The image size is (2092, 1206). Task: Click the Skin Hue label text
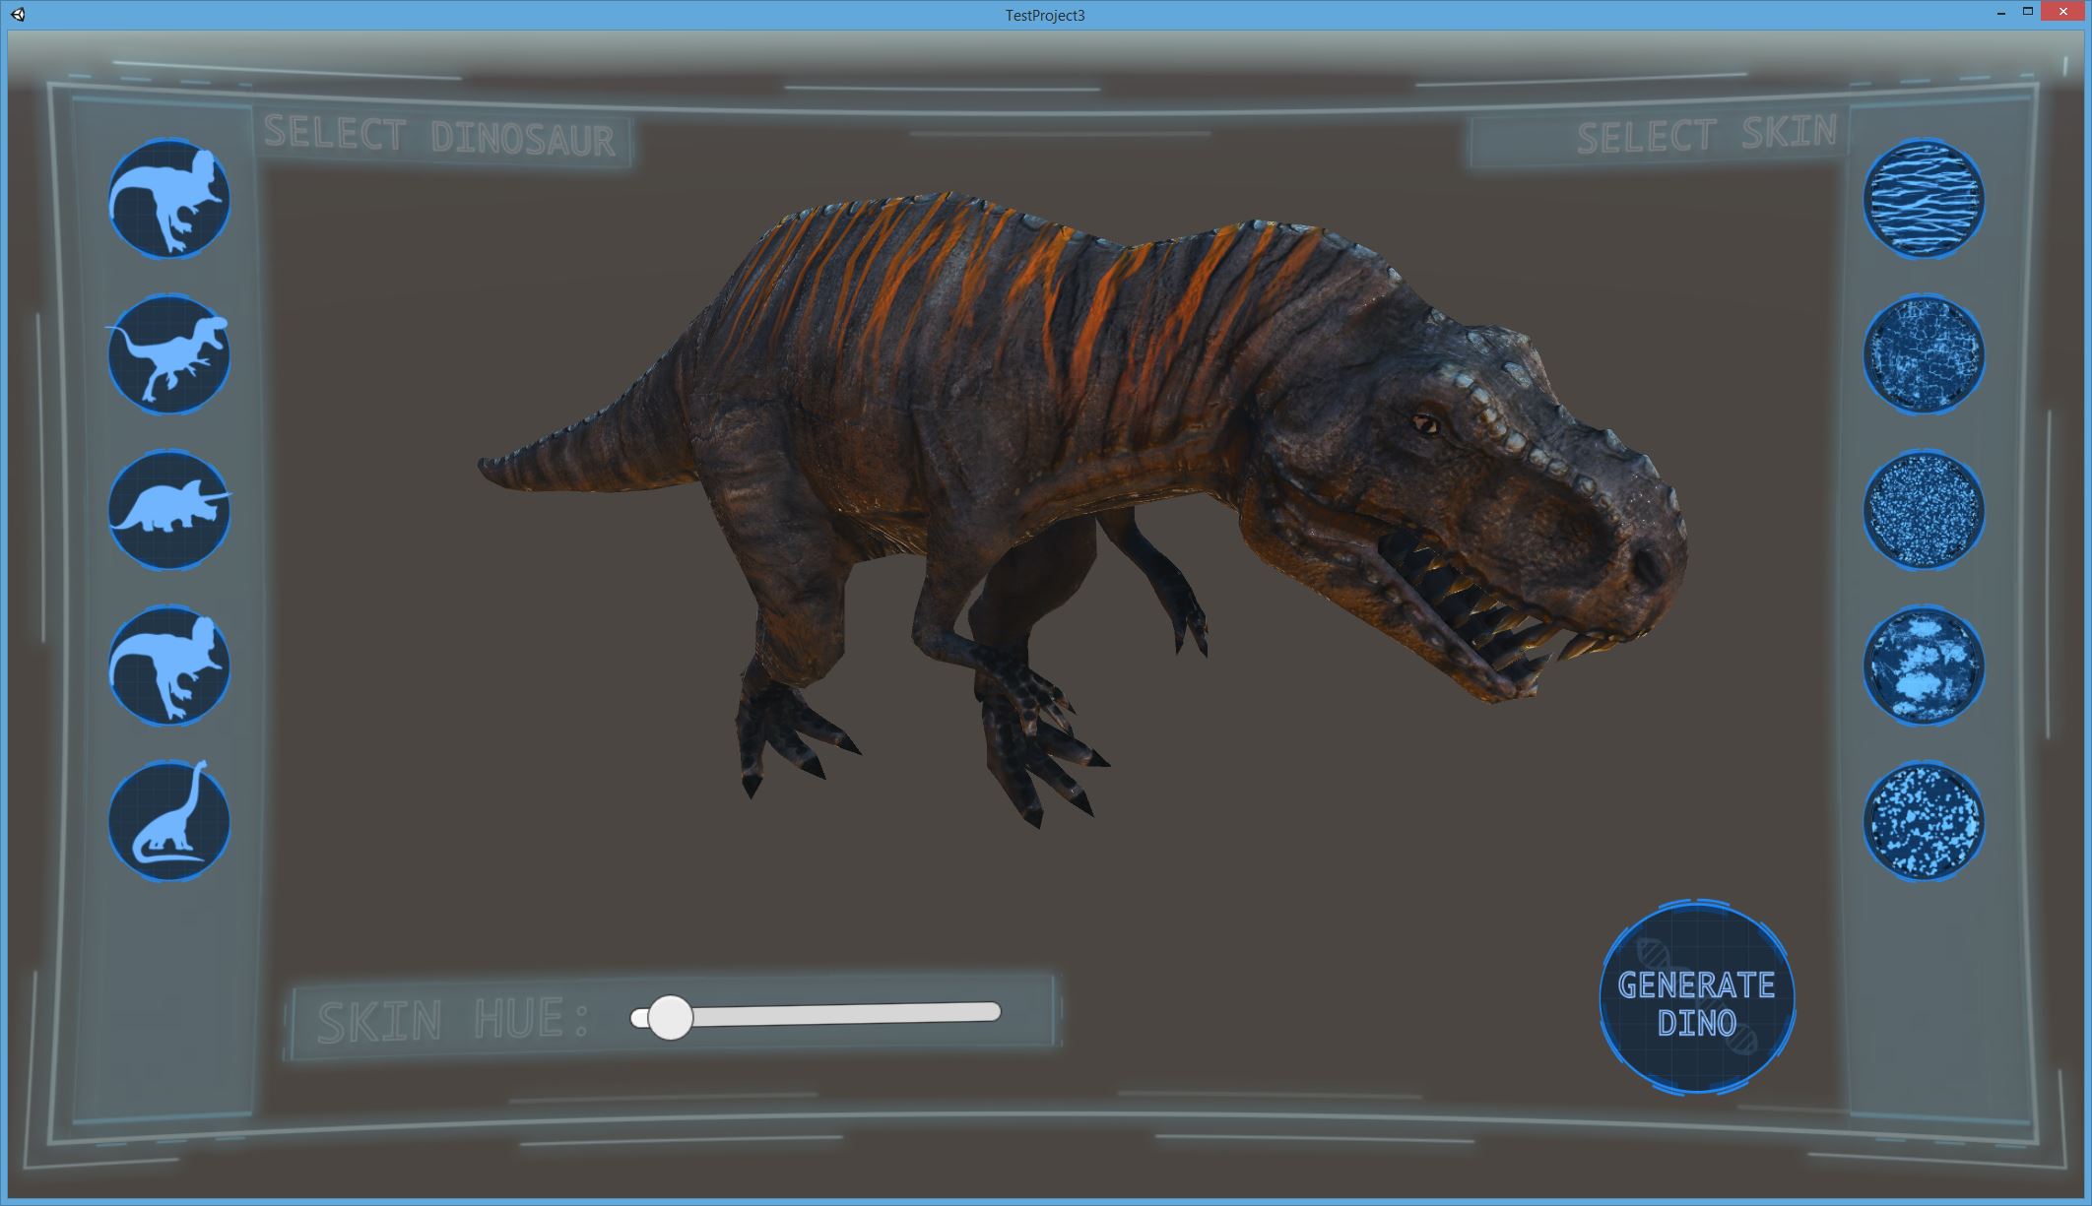tap(453, 1020)
